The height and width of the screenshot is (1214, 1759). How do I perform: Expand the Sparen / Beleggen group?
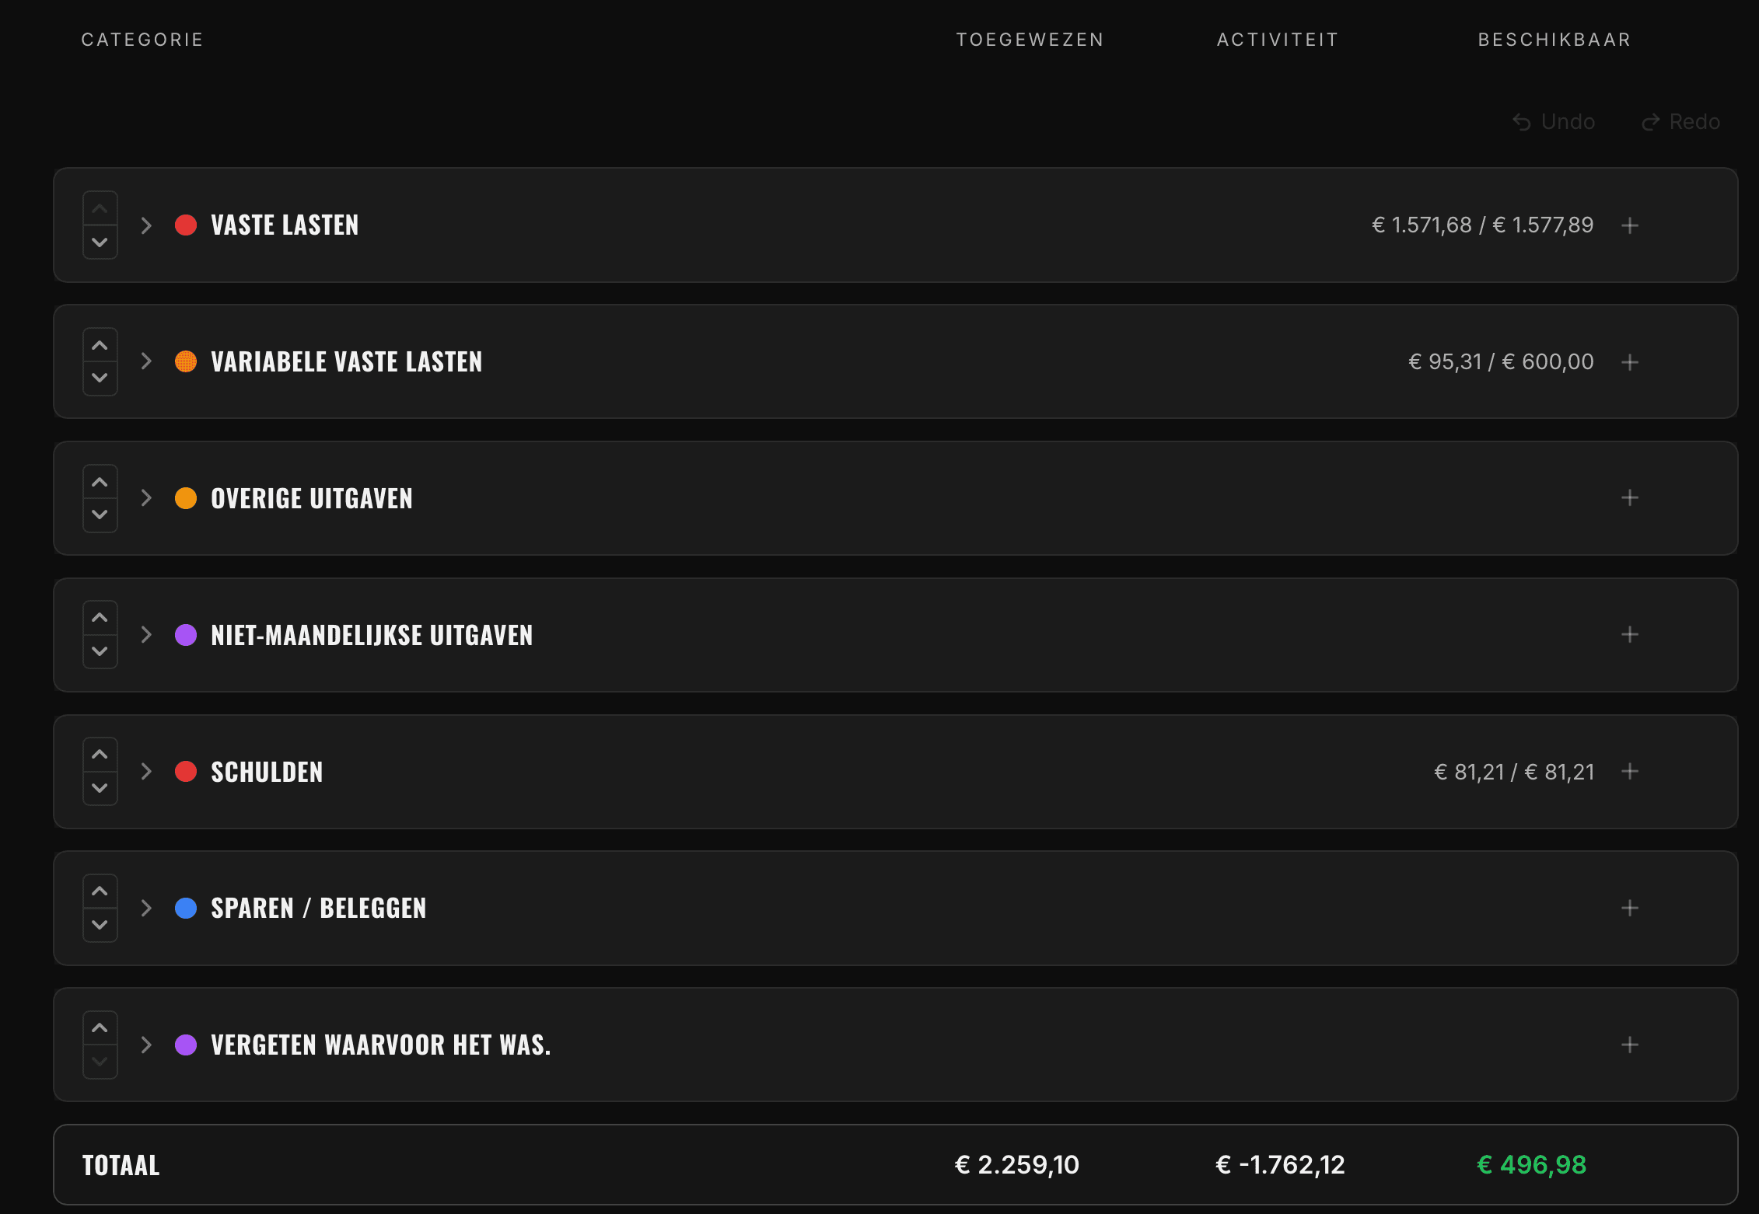point(146,908)
